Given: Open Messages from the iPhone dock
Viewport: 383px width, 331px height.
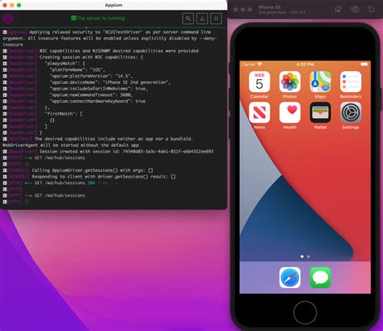Looking at the screenshot, I should click(x=320, y=278).
